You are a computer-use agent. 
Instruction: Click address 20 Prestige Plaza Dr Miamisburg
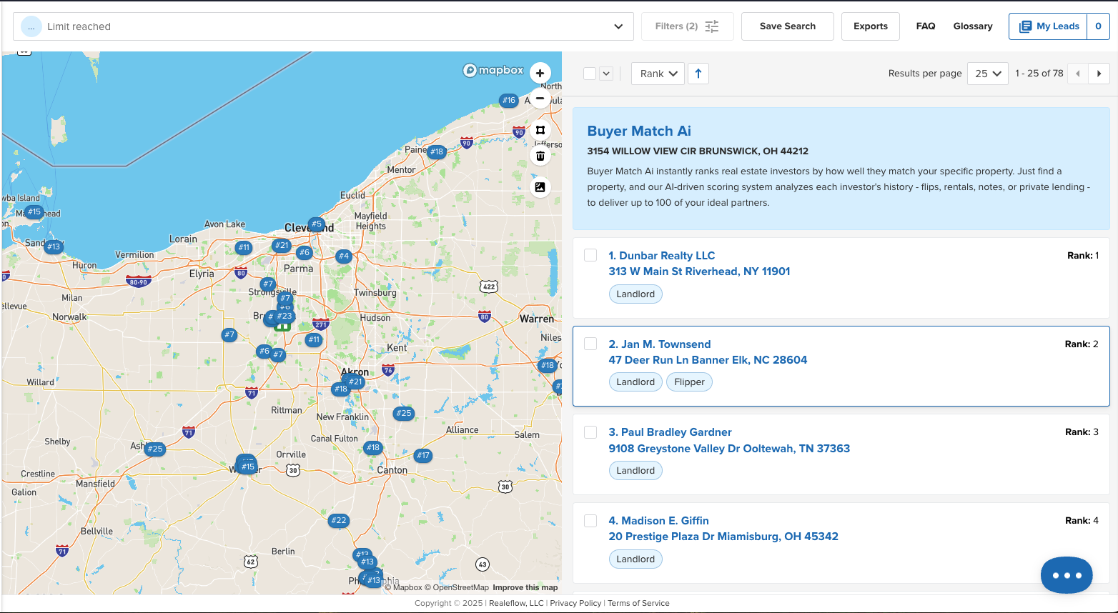[x=723, y=537]
